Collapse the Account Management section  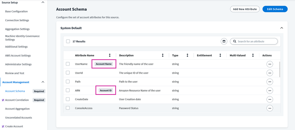tap(43, 82)
